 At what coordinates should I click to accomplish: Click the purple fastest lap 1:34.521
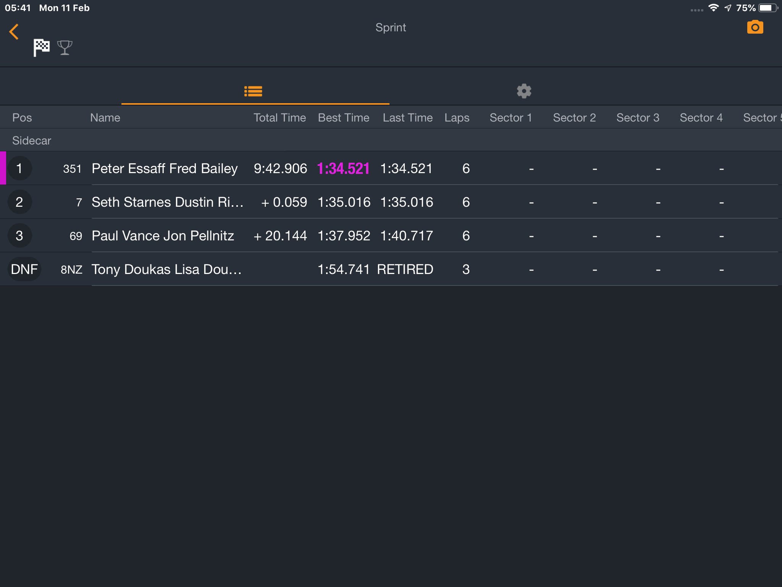tap(343, 169)
